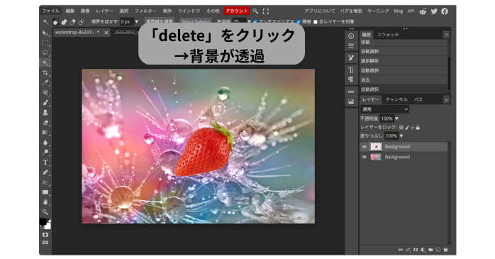
Task: Click the foreground black color swatch
Action: coord(43,221)
